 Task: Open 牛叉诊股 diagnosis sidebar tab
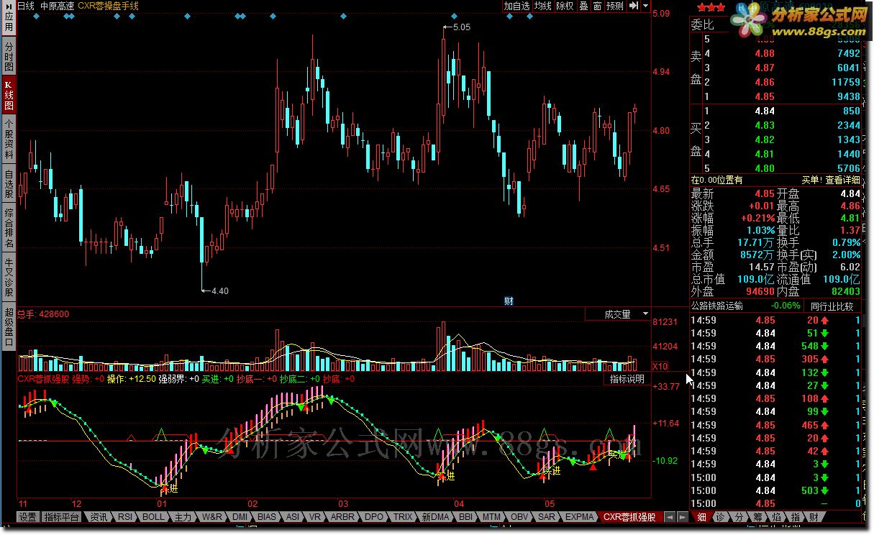9,277
